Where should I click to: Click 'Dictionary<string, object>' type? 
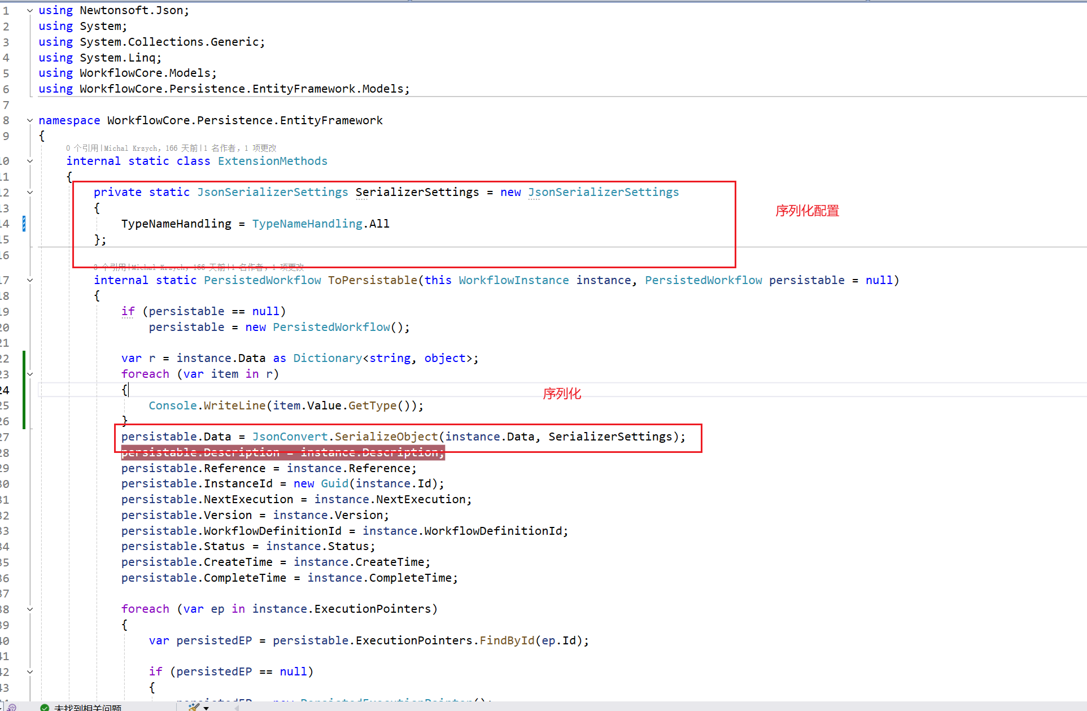382,358
